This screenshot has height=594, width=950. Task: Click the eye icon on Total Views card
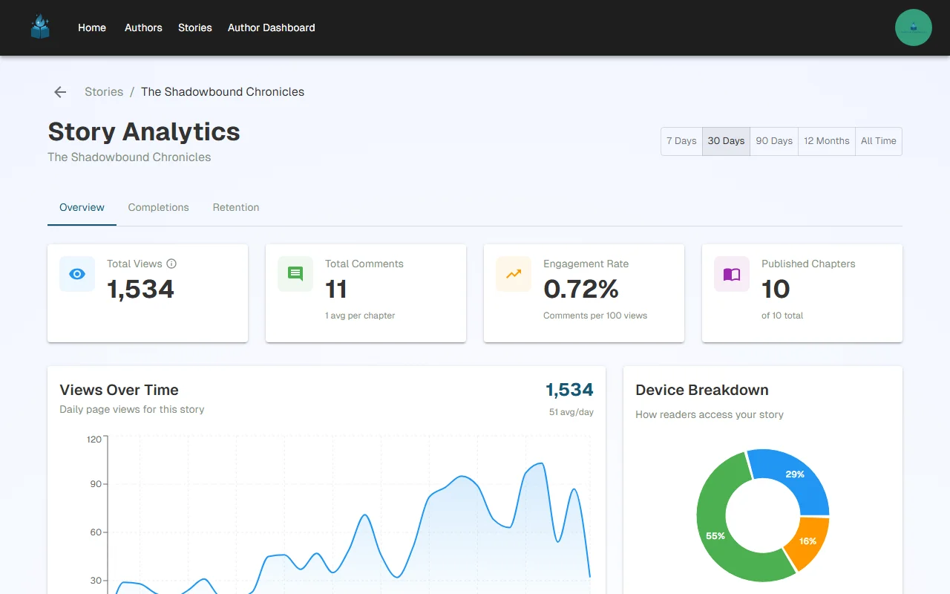tap(76, 274)
